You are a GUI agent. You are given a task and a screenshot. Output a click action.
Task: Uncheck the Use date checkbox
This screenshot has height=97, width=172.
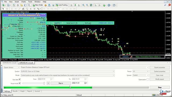[20, 79]
